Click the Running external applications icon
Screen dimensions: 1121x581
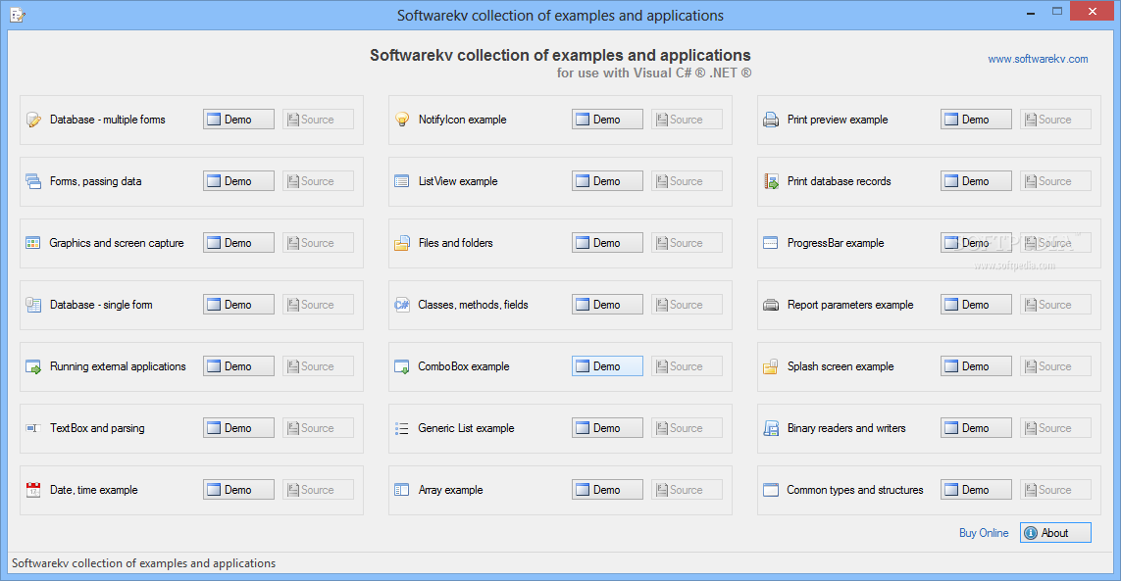(33, 366)
